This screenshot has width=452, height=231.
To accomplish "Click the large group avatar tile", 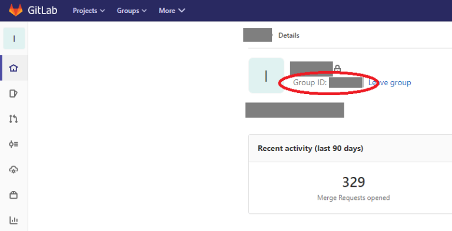I will tap(266, 75).
